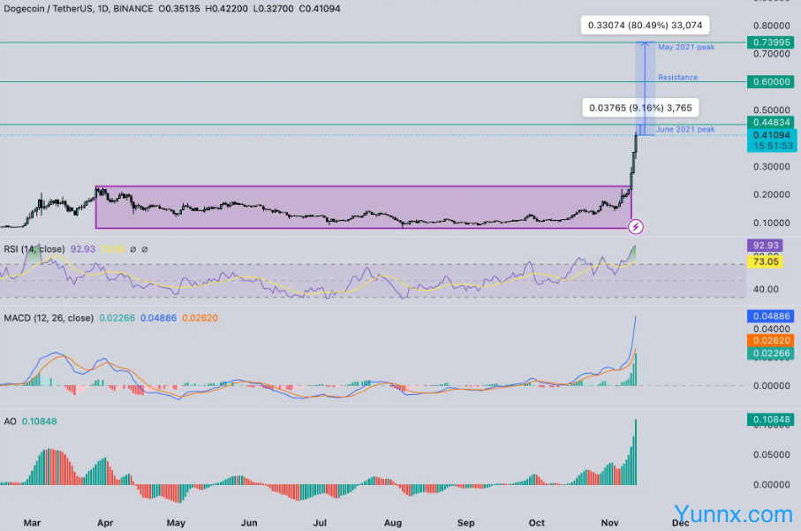Click first null symbol beside RSI values
The width and height of the screenshot is (801, 531).
tap(132, 250)
